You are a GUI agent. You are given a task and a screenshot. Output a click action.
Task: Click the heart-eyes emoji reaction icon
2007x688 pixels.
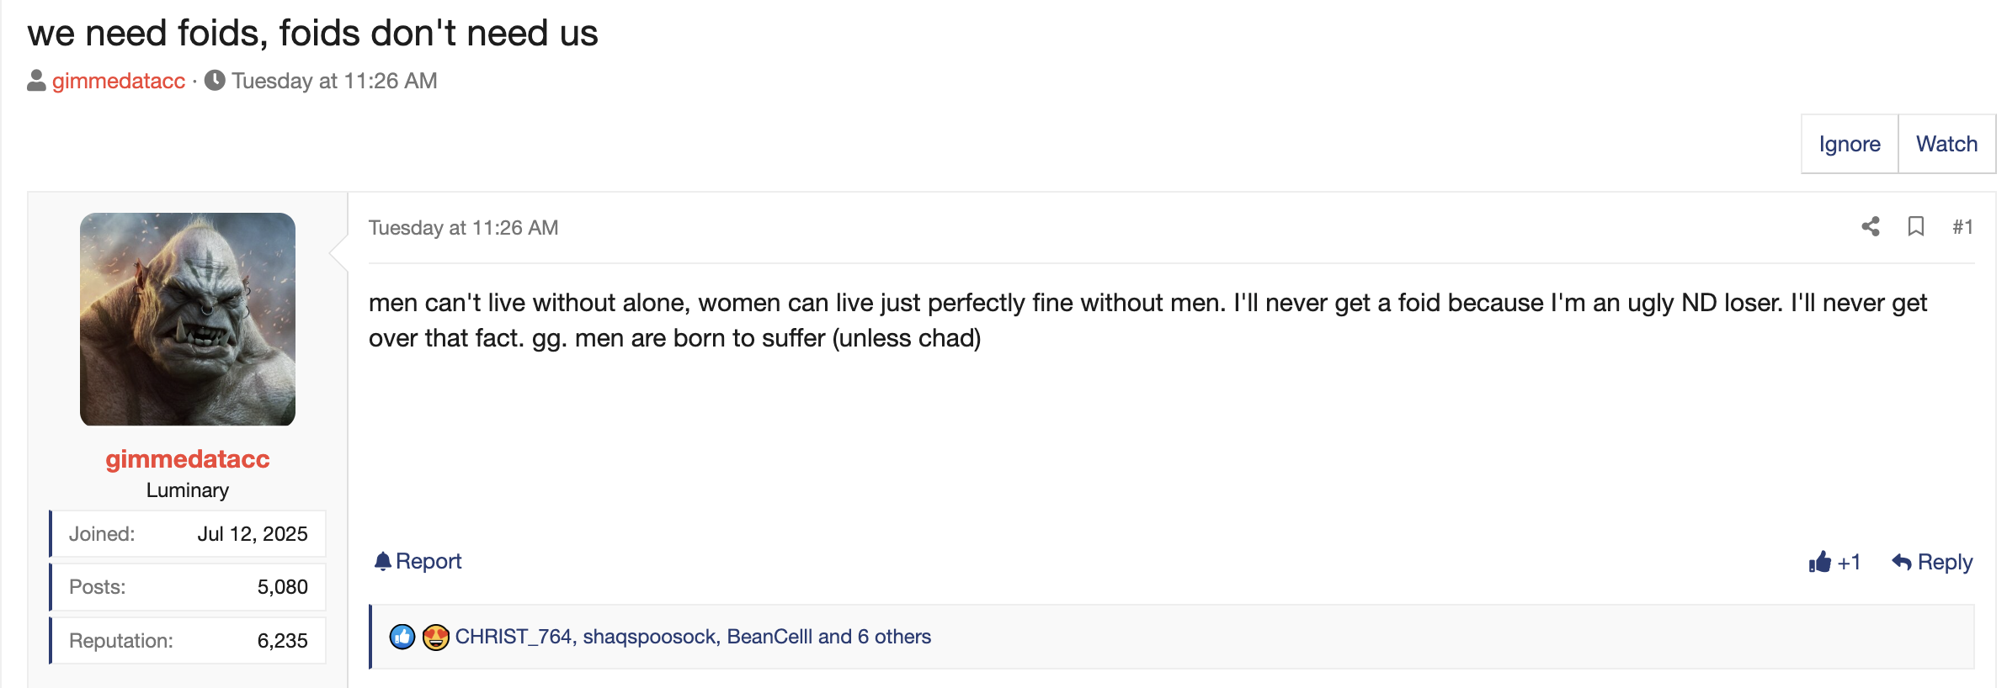pyautogui.click(x=435, y=637)
